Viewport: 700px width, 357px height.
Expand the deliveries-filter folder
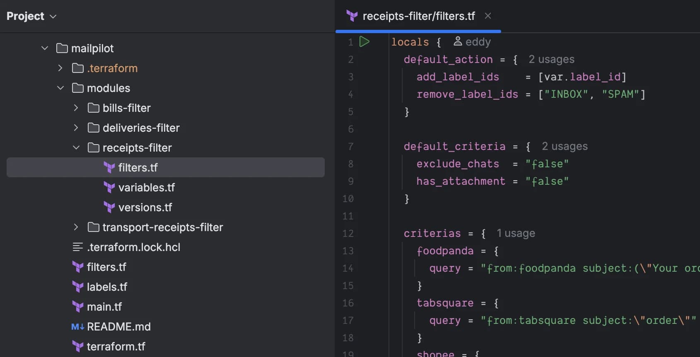[76, 128]
